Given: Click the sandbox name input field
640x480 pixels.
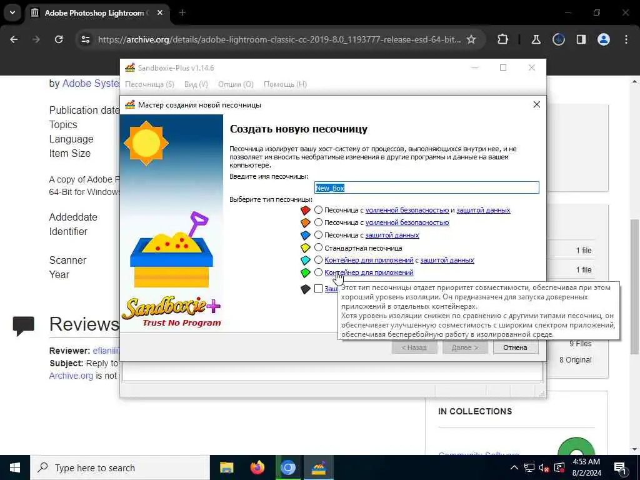Looking at the screenshot, I should coord(426,187).
